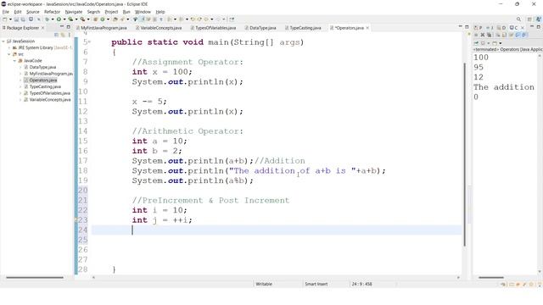Viewport: 543px width, 305px height.
Task: Click the Open Perspective icon
Action: pyautogui.click(x=529, y=19)
